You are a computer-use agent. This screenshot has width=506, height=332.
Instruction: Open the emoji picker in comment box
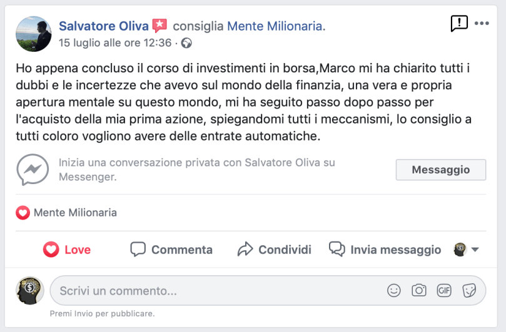pyautogui.click(x=393, y=290)
